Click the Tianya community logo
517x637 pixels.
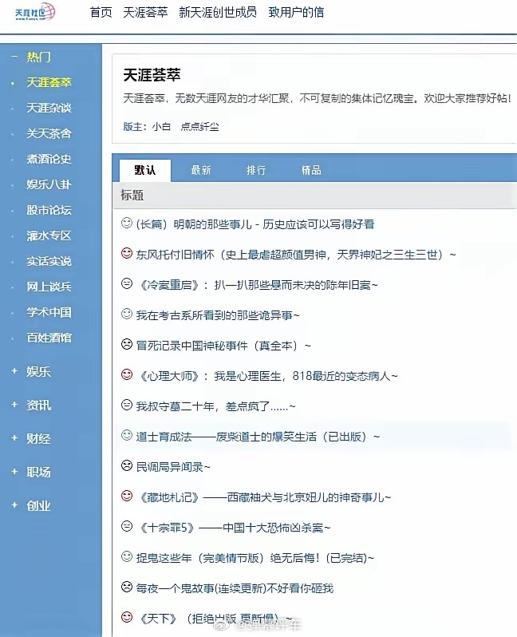tap(35, 12)
